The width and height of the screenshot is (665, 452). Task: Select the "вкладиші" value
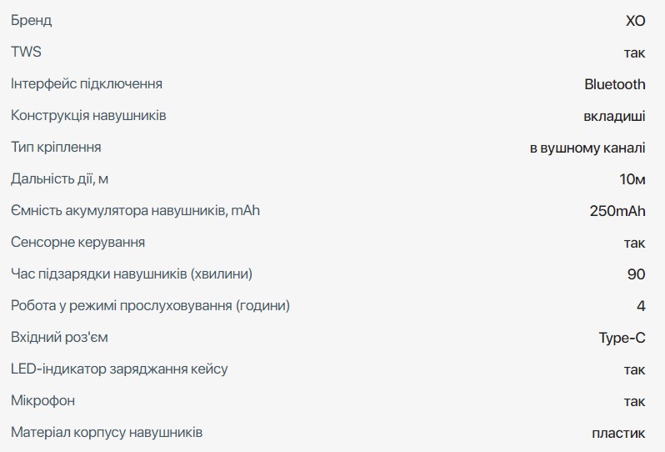tap(614, 115)
